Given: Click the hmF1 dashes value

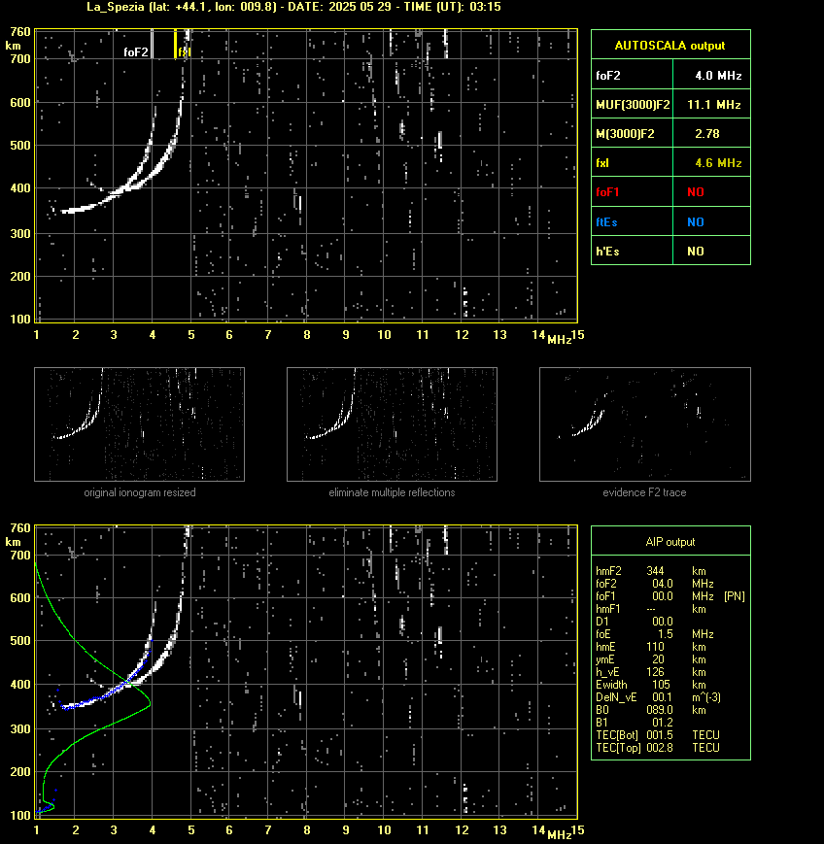Looking at the screenshot, I should [x=651, y=609].
